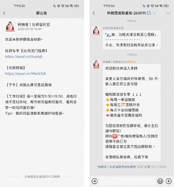The image size is (174, 187).
Task: Tap the 钟晓雪｜社群福利官 name on announcement page
Action: pos(34,25)
